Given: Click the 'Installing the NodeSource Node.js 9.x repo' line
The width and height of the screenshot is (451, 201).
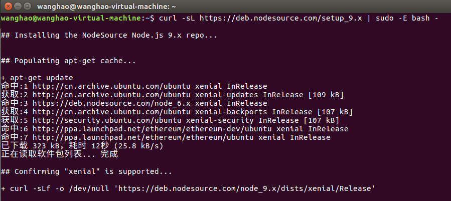Looking at the screenshot, I should tap(109, 36).
